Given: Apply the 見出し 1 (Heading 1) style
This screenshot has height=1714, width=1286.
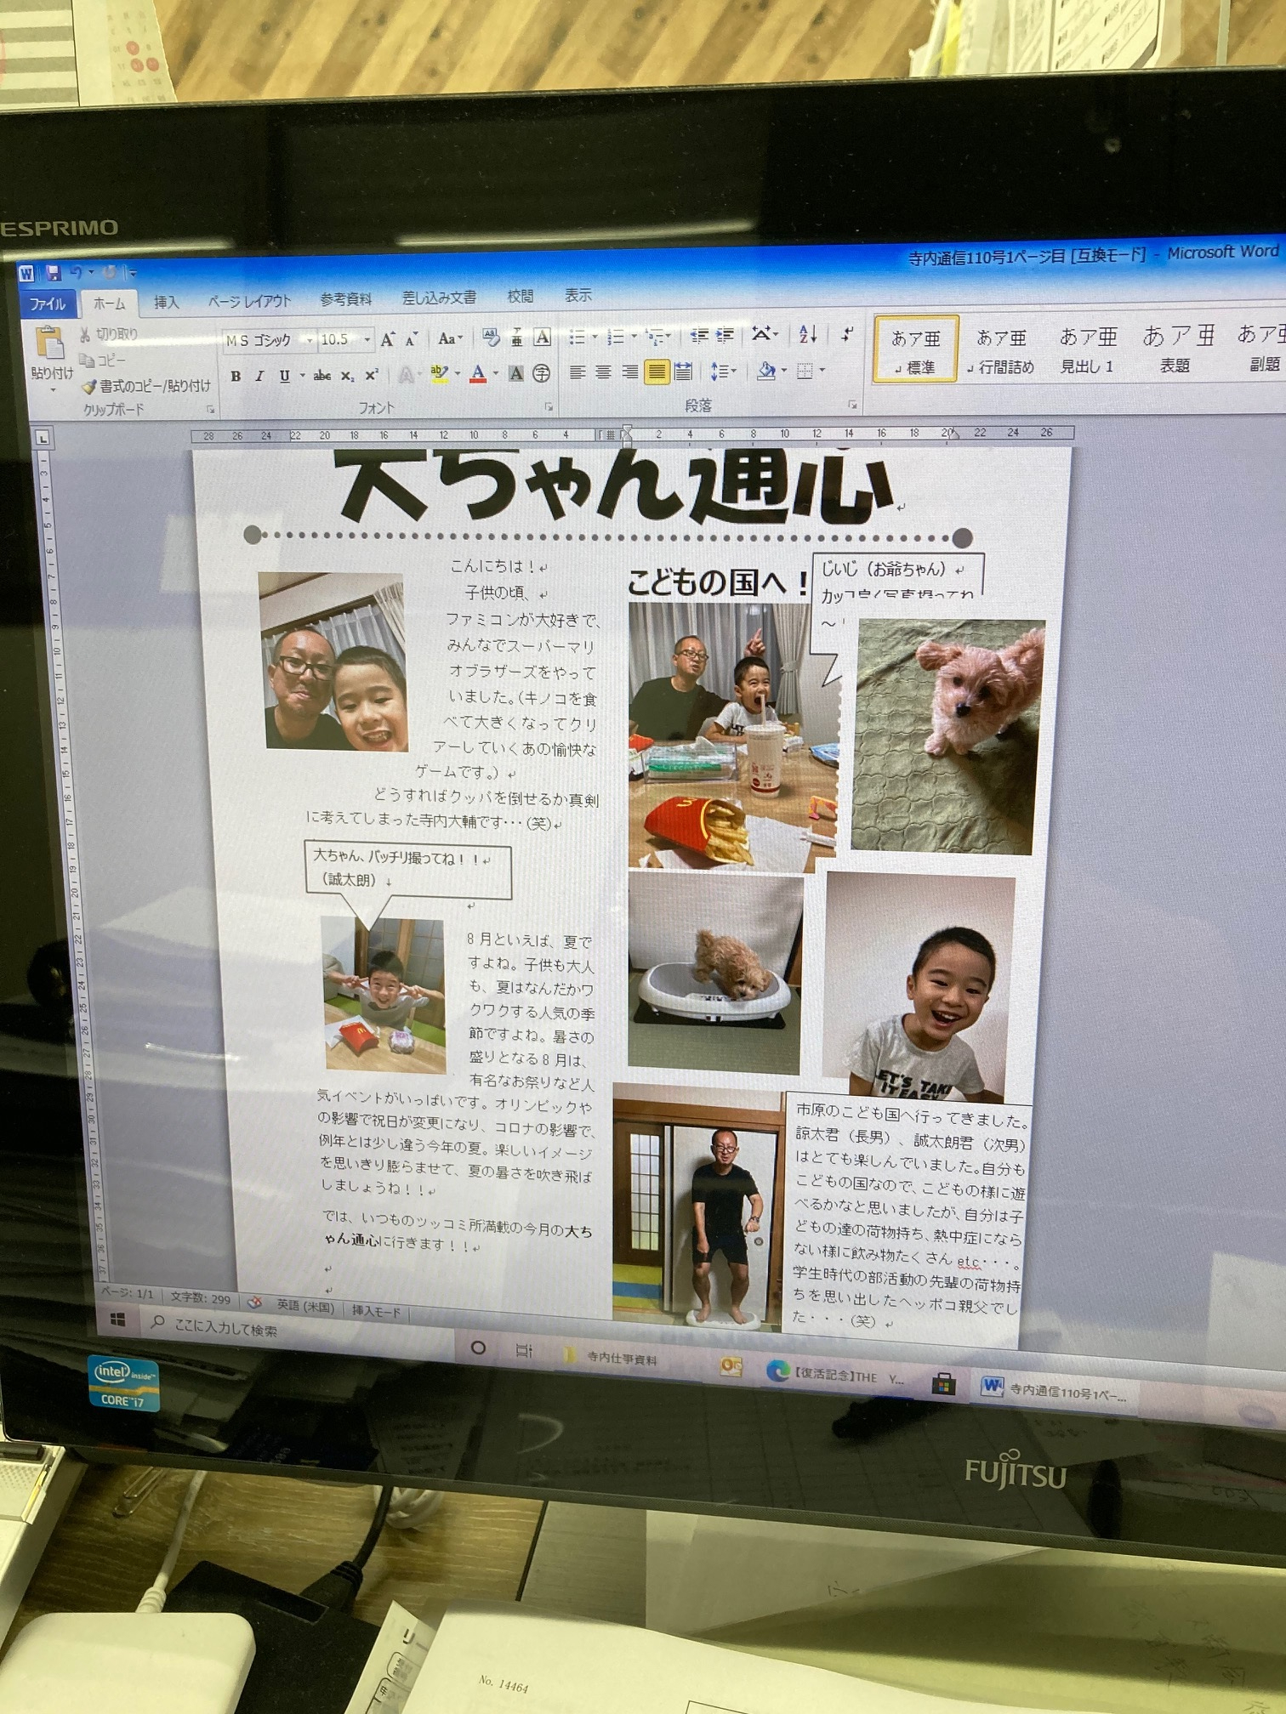Looking at the screenshot, I should (1087, 349).
